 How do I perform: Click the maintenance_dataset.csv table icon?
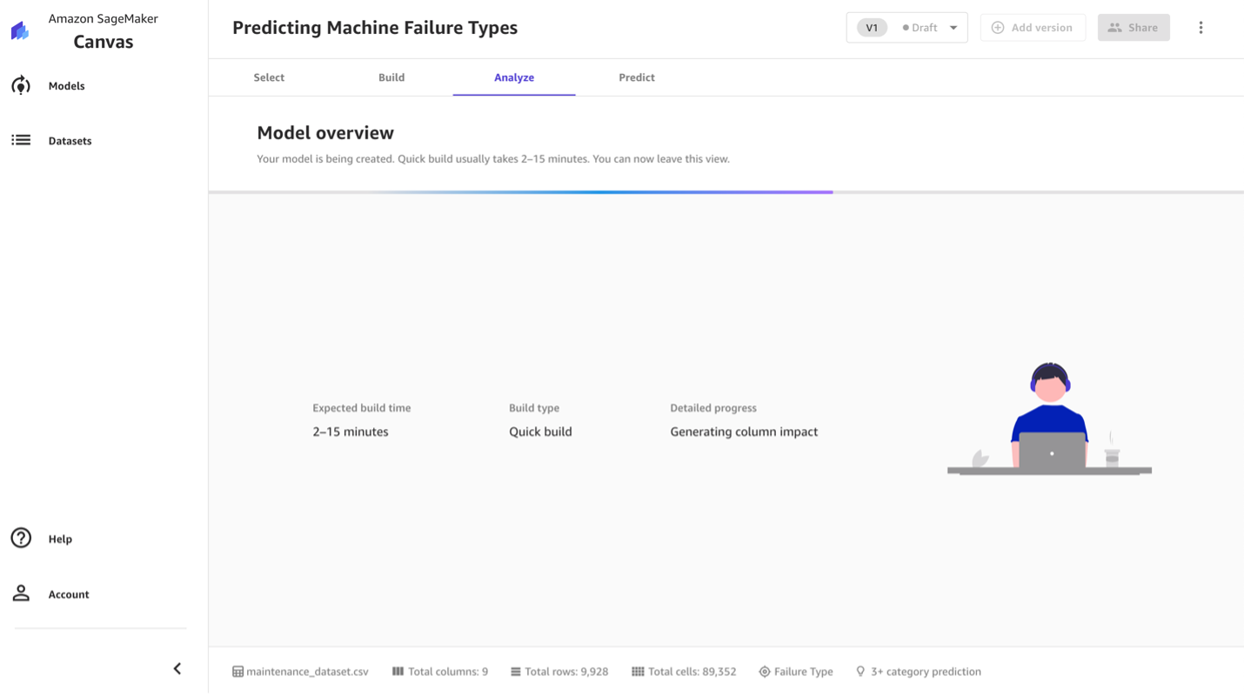coord(237,672)
